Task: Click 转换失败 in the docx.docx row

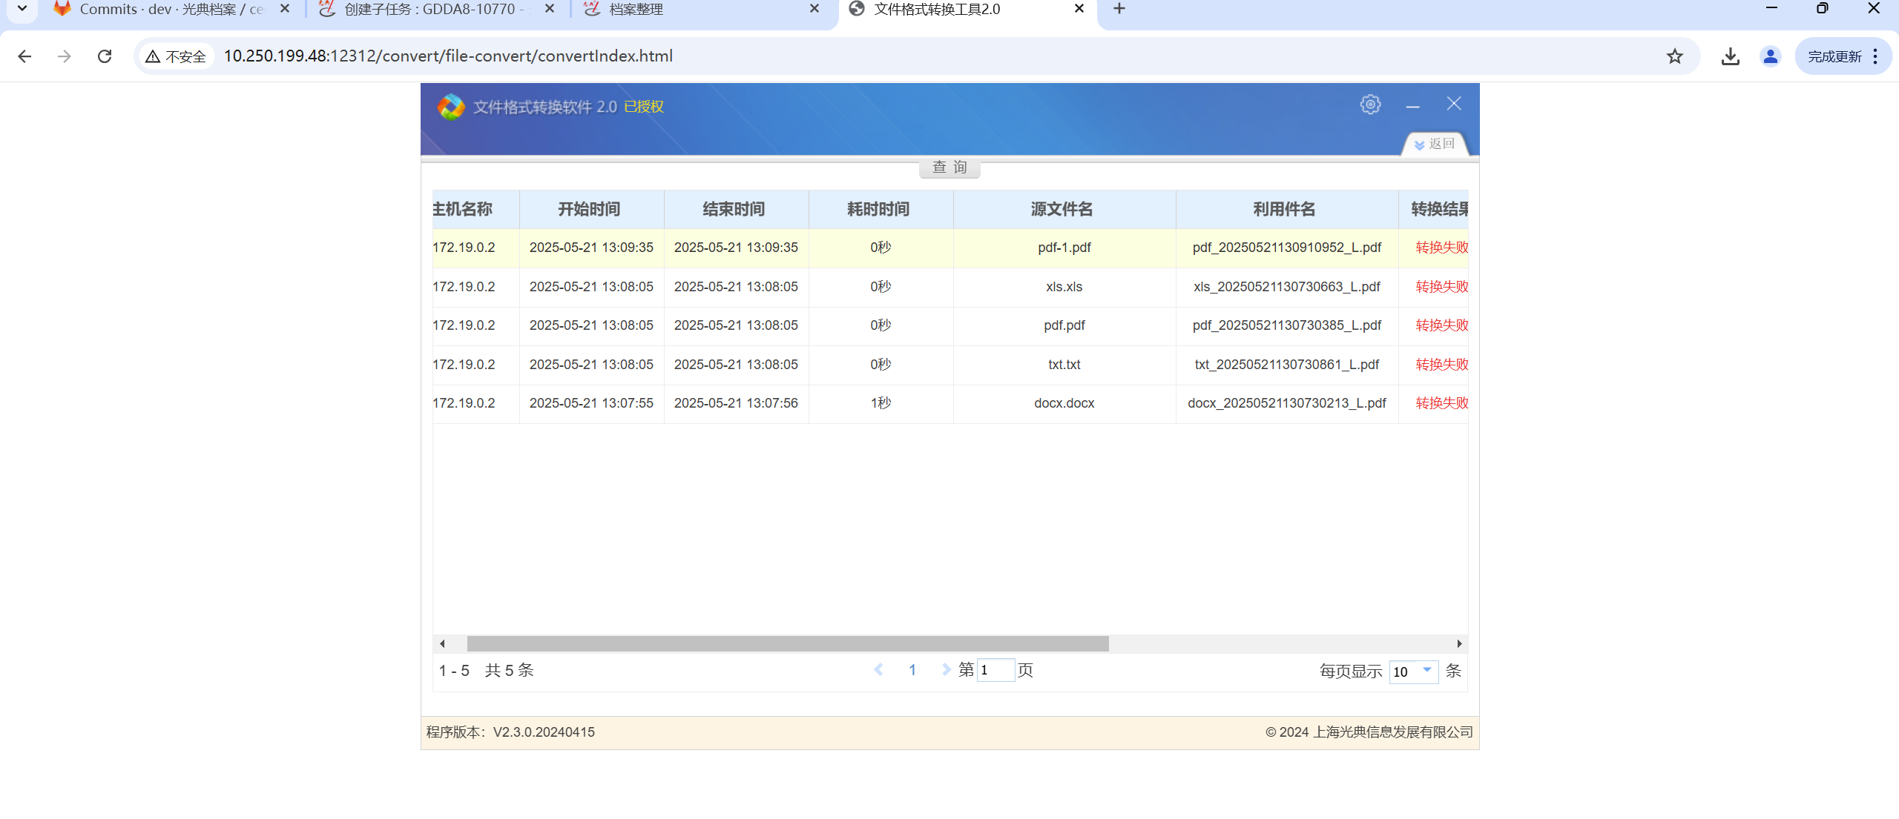Action: point(1441,403)
